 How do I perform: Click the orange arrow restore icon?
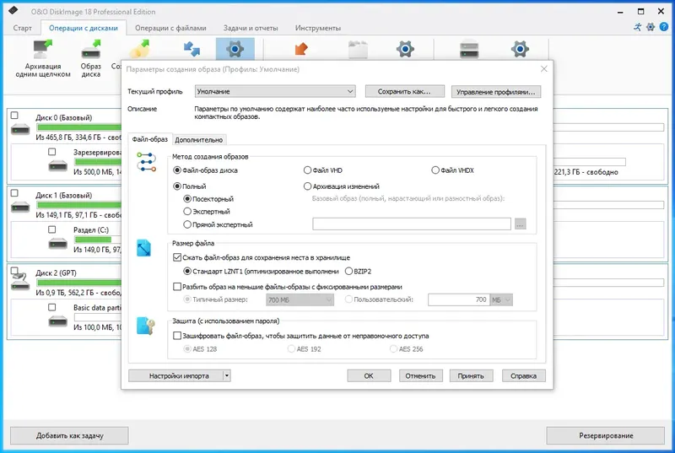click(301, 49)
